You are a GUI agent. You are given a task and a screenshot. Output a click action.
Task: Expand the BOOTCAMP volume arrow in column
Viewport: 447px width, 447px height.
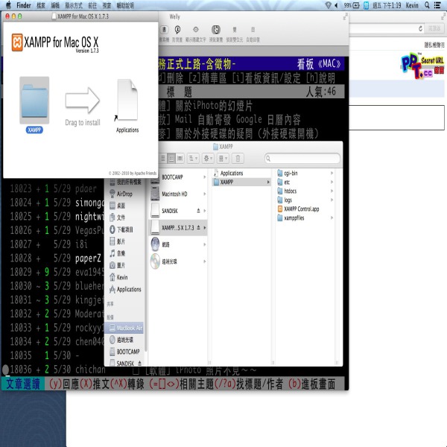click(x=204, y=177)
